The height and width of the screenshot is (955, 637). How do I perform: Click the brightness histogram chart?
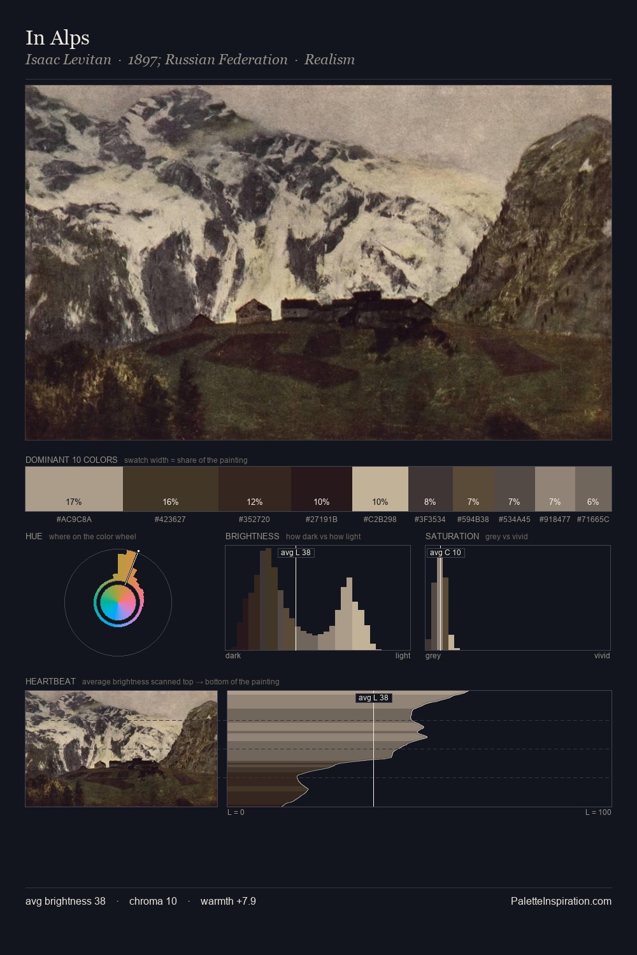click(x=318, y=598)
